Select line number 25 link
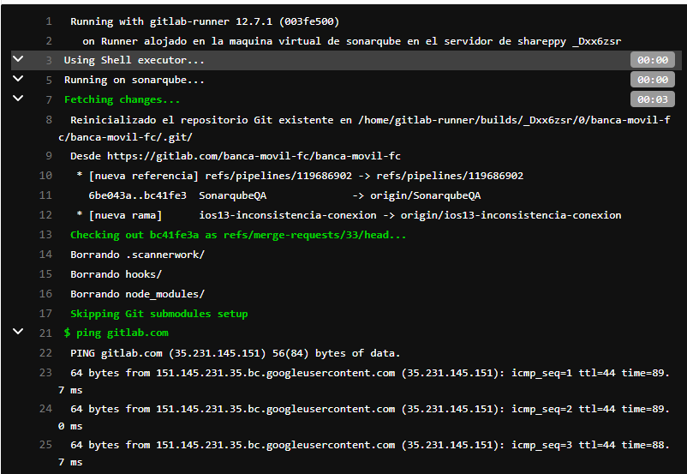687x474 pixels. [46, 445]
